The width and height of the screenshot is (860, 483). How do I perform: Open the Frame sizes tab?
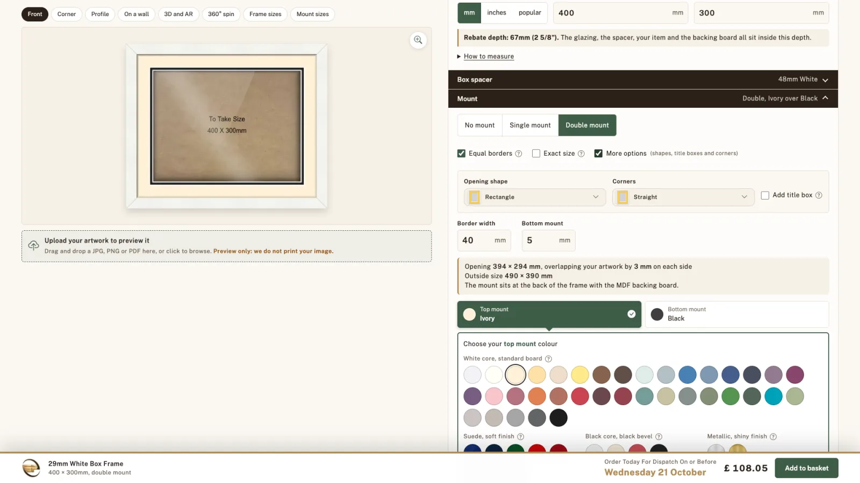click(x=265, y=14)
